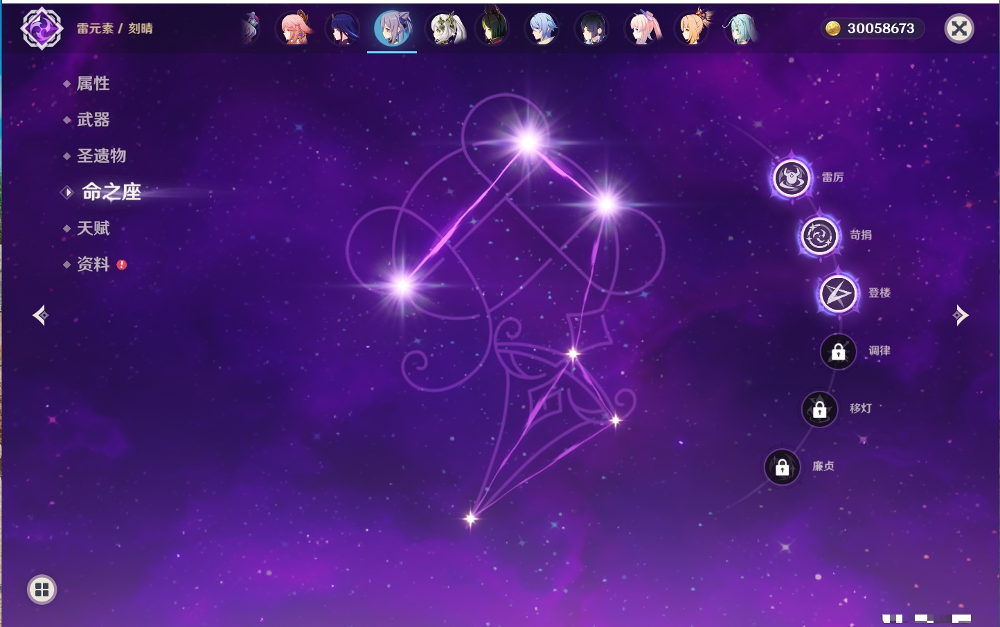Switch to the 武器 weapon tab
1000x627 pixels.
[x=93, y=120]
